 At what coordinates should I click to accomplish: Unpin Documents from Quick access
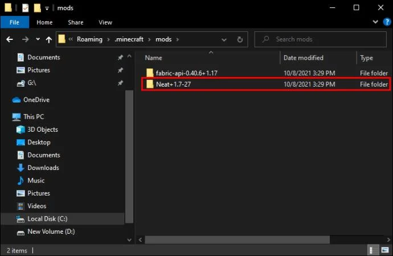coord(121,57)
